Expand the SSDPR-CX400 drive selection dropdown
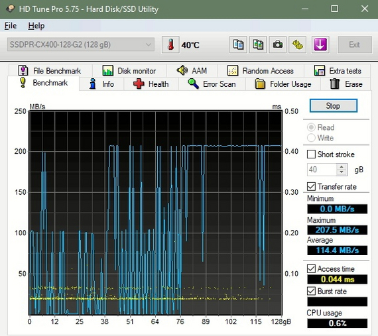Screen dimensions: 378x336 coord(81,44)
